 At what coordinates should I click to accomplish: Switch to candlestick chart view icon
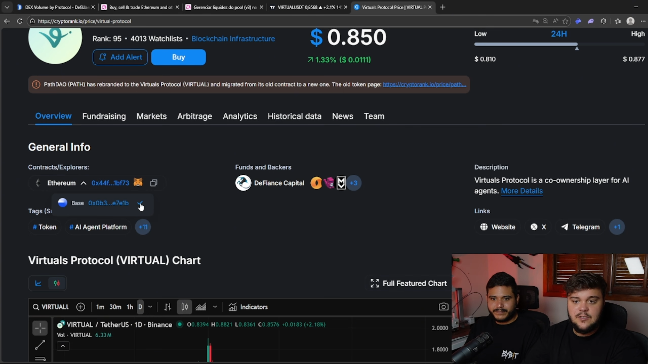[57, 283]
